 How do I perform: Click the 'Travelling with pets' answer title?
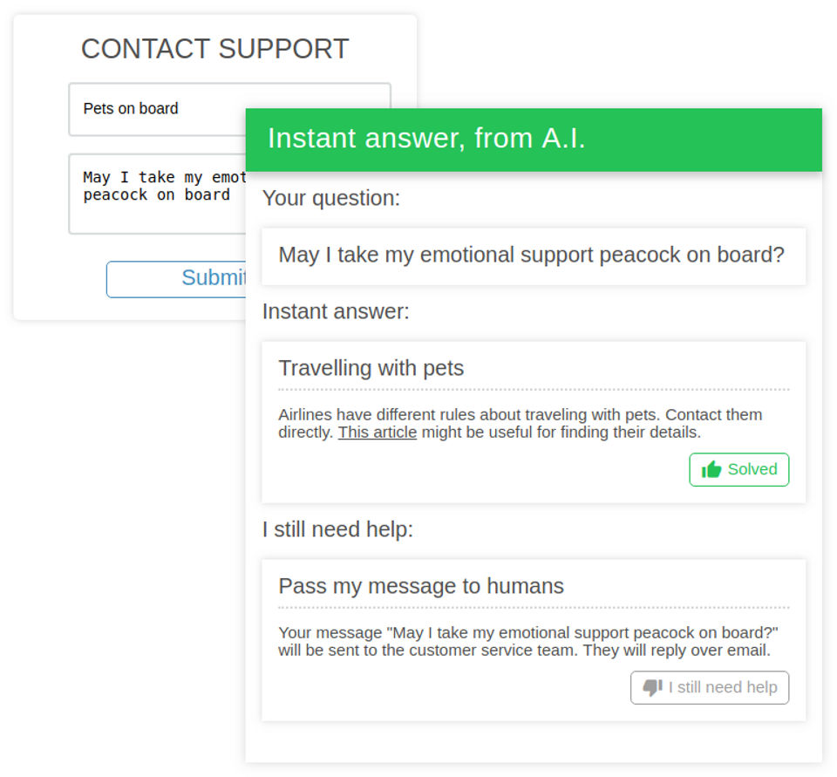click(x=371, y=368)
